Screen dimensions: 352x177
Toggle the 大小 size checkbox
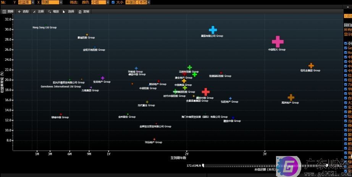113,2
